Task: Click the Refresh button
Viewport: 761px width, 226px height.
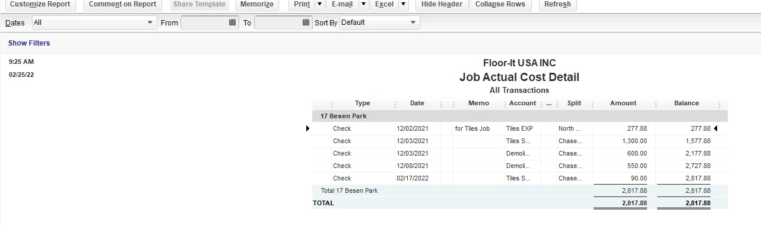Action: (x=557, y=4)
